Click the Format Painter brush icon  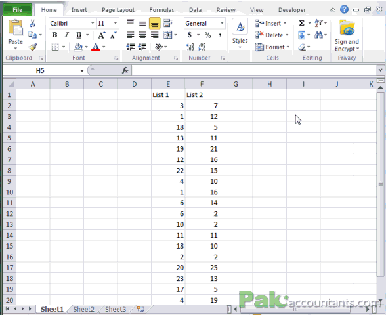[33, 47]
